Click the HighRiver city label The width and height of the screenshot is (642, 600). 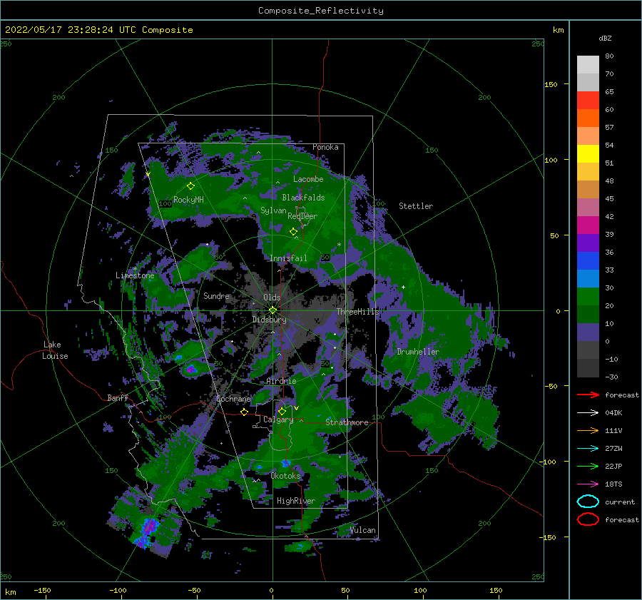tap(296, 501)
